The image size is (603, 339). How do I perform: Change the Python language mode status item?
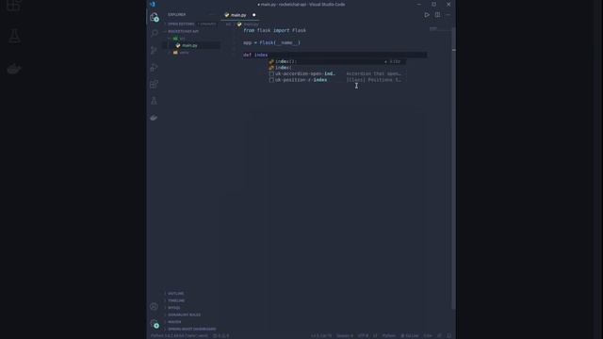pyautogui.click(x=389, y=335)
